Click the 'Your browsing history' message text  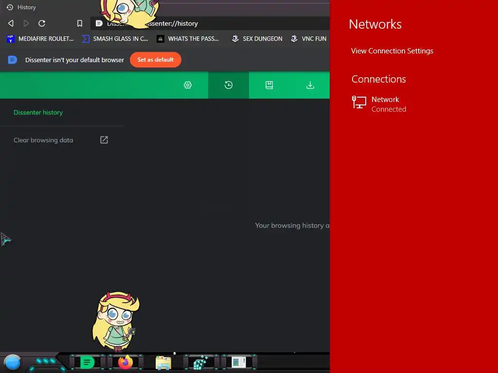click(x=292, y=225)
